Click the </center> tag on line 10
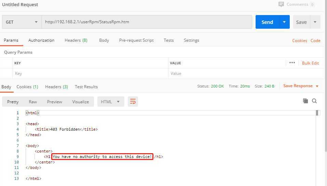The image size is (327, 186). click(45, 162)
